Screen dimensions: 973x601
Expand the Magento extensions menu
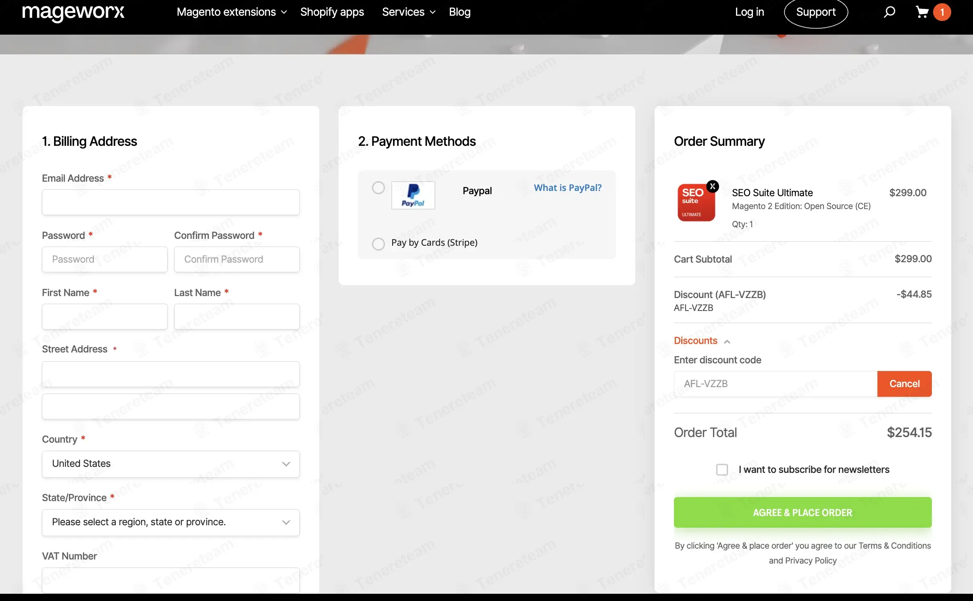coord(232,12)
